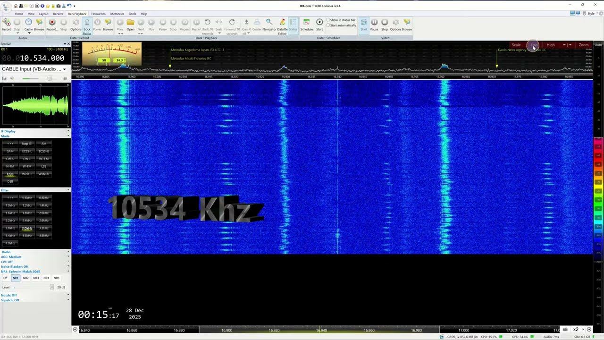Expand the Squelch: Off section
This screenshot has width=604, height=340.
click(35, 300)
